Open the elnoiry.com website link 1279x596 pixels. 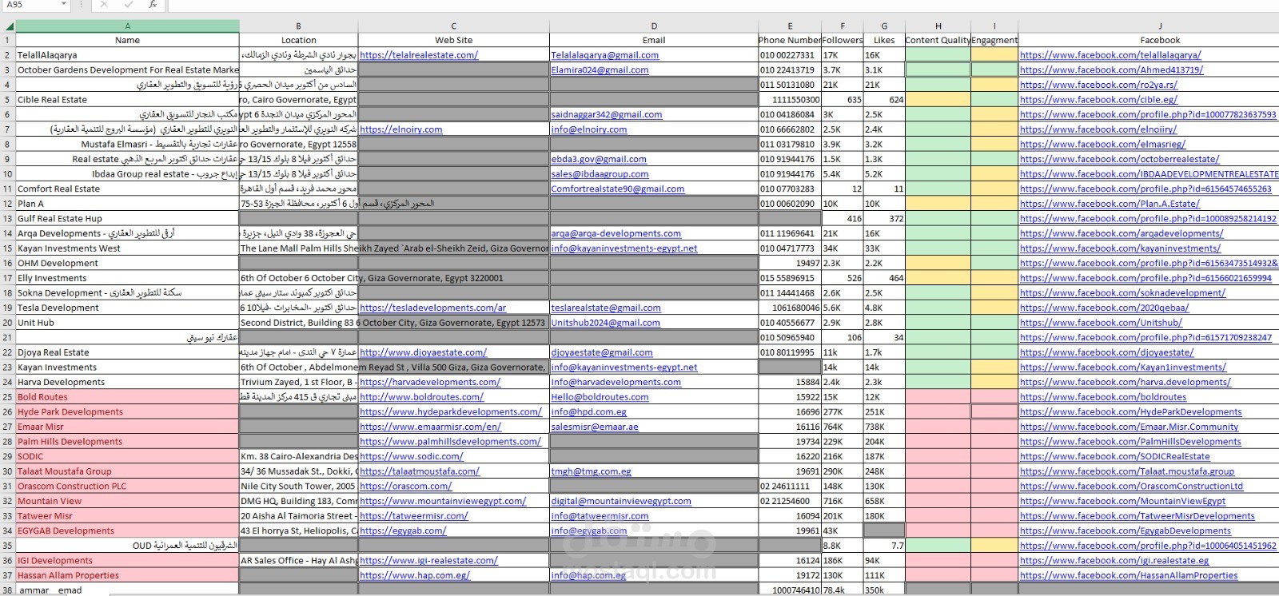pos(400,129)
